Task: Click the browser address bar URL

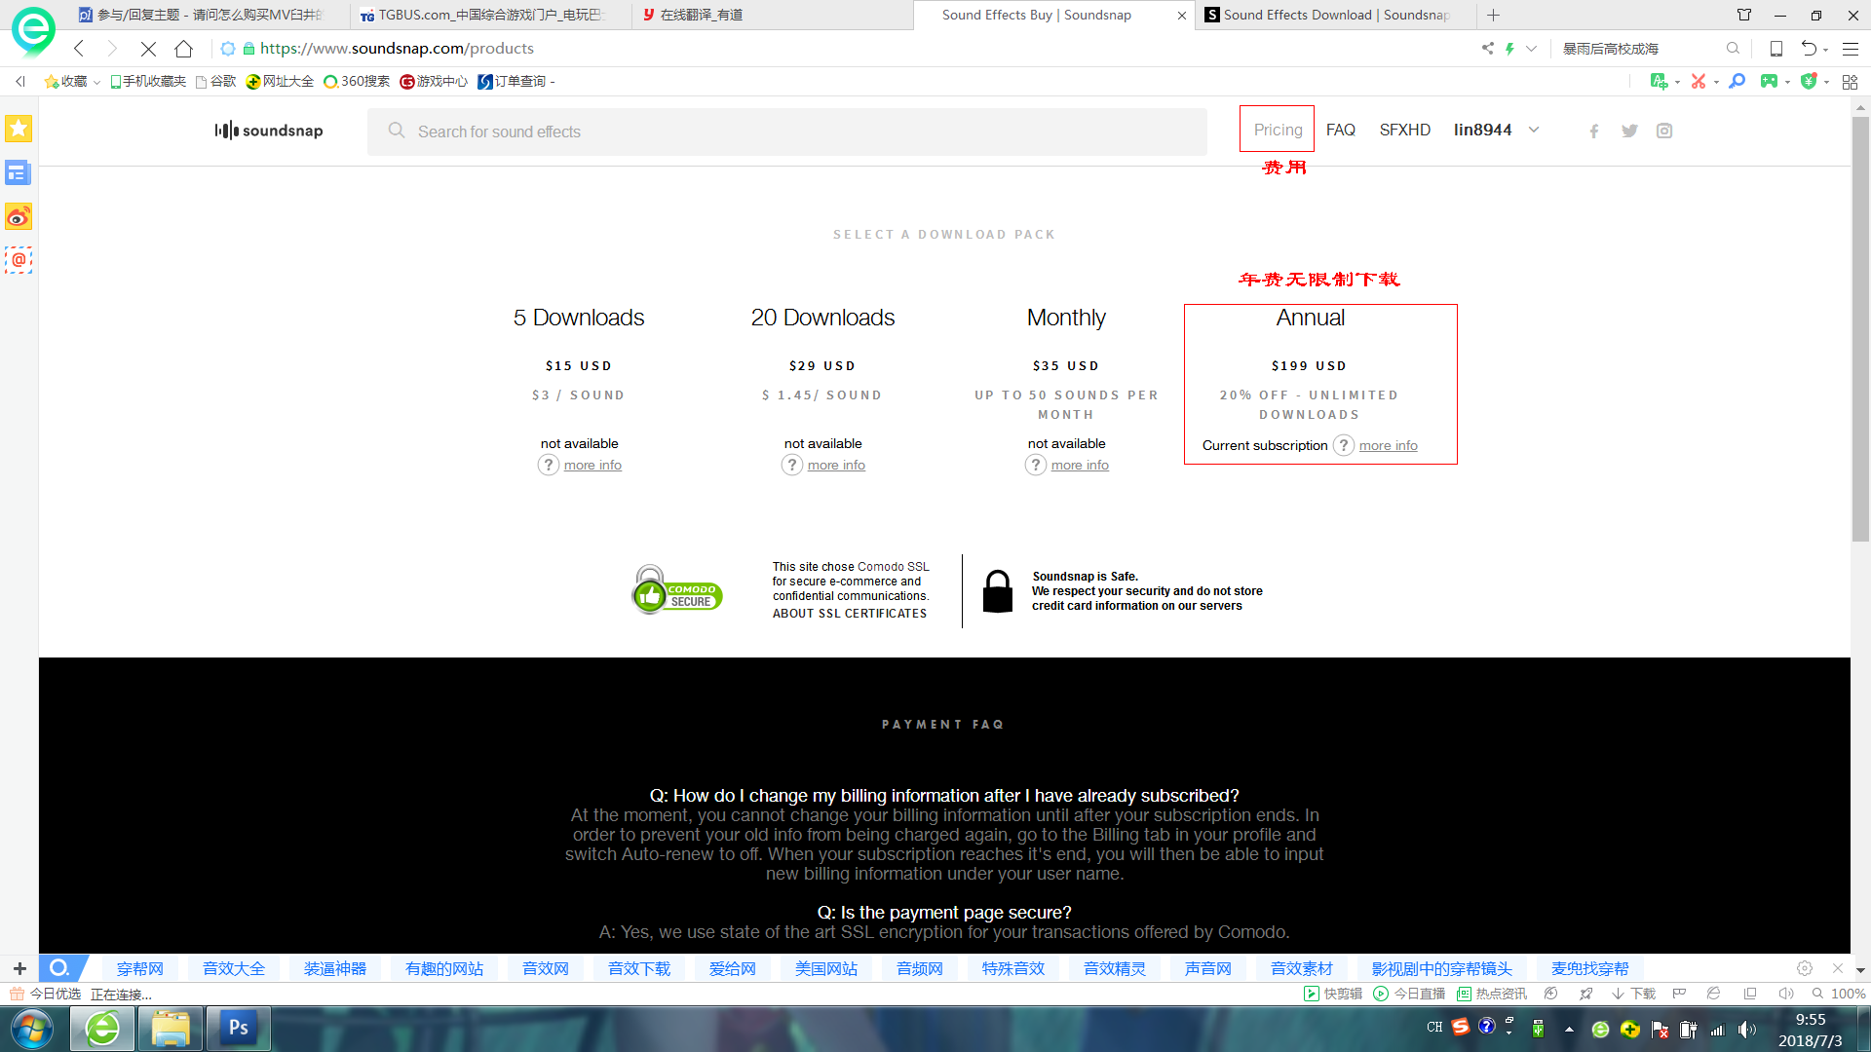Action: (397, 49)
